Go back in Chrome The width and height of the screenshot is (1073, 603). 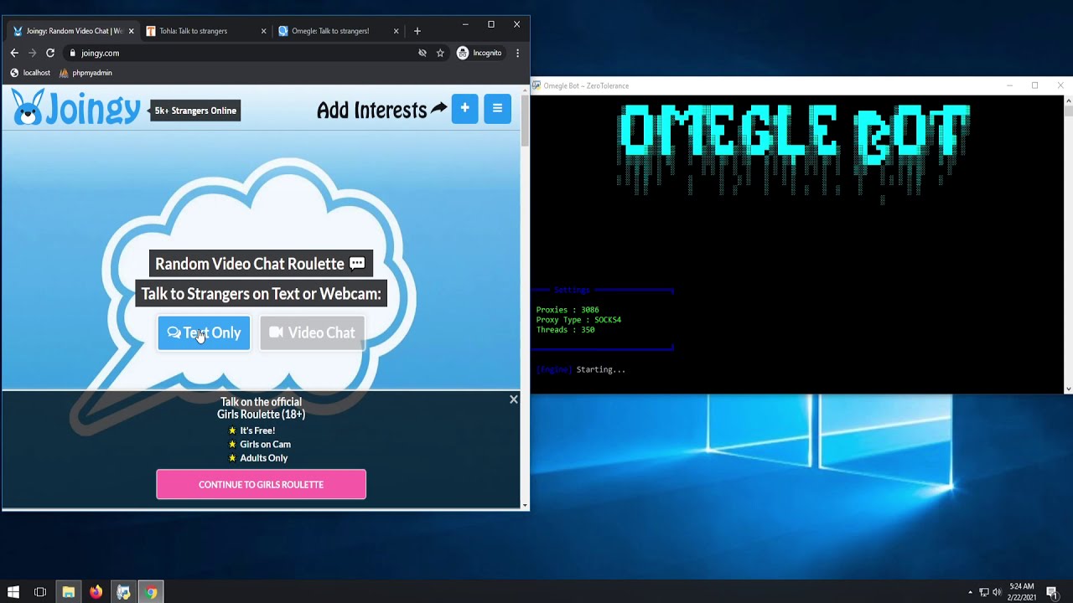tap(14, 53)
